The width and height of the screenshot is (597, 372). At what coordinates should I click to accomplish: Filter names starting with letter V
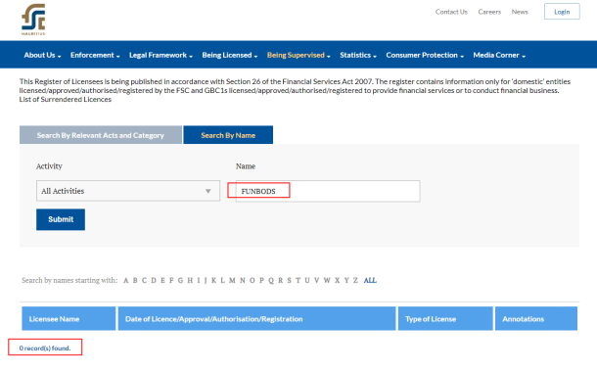(x=316, y=281)
